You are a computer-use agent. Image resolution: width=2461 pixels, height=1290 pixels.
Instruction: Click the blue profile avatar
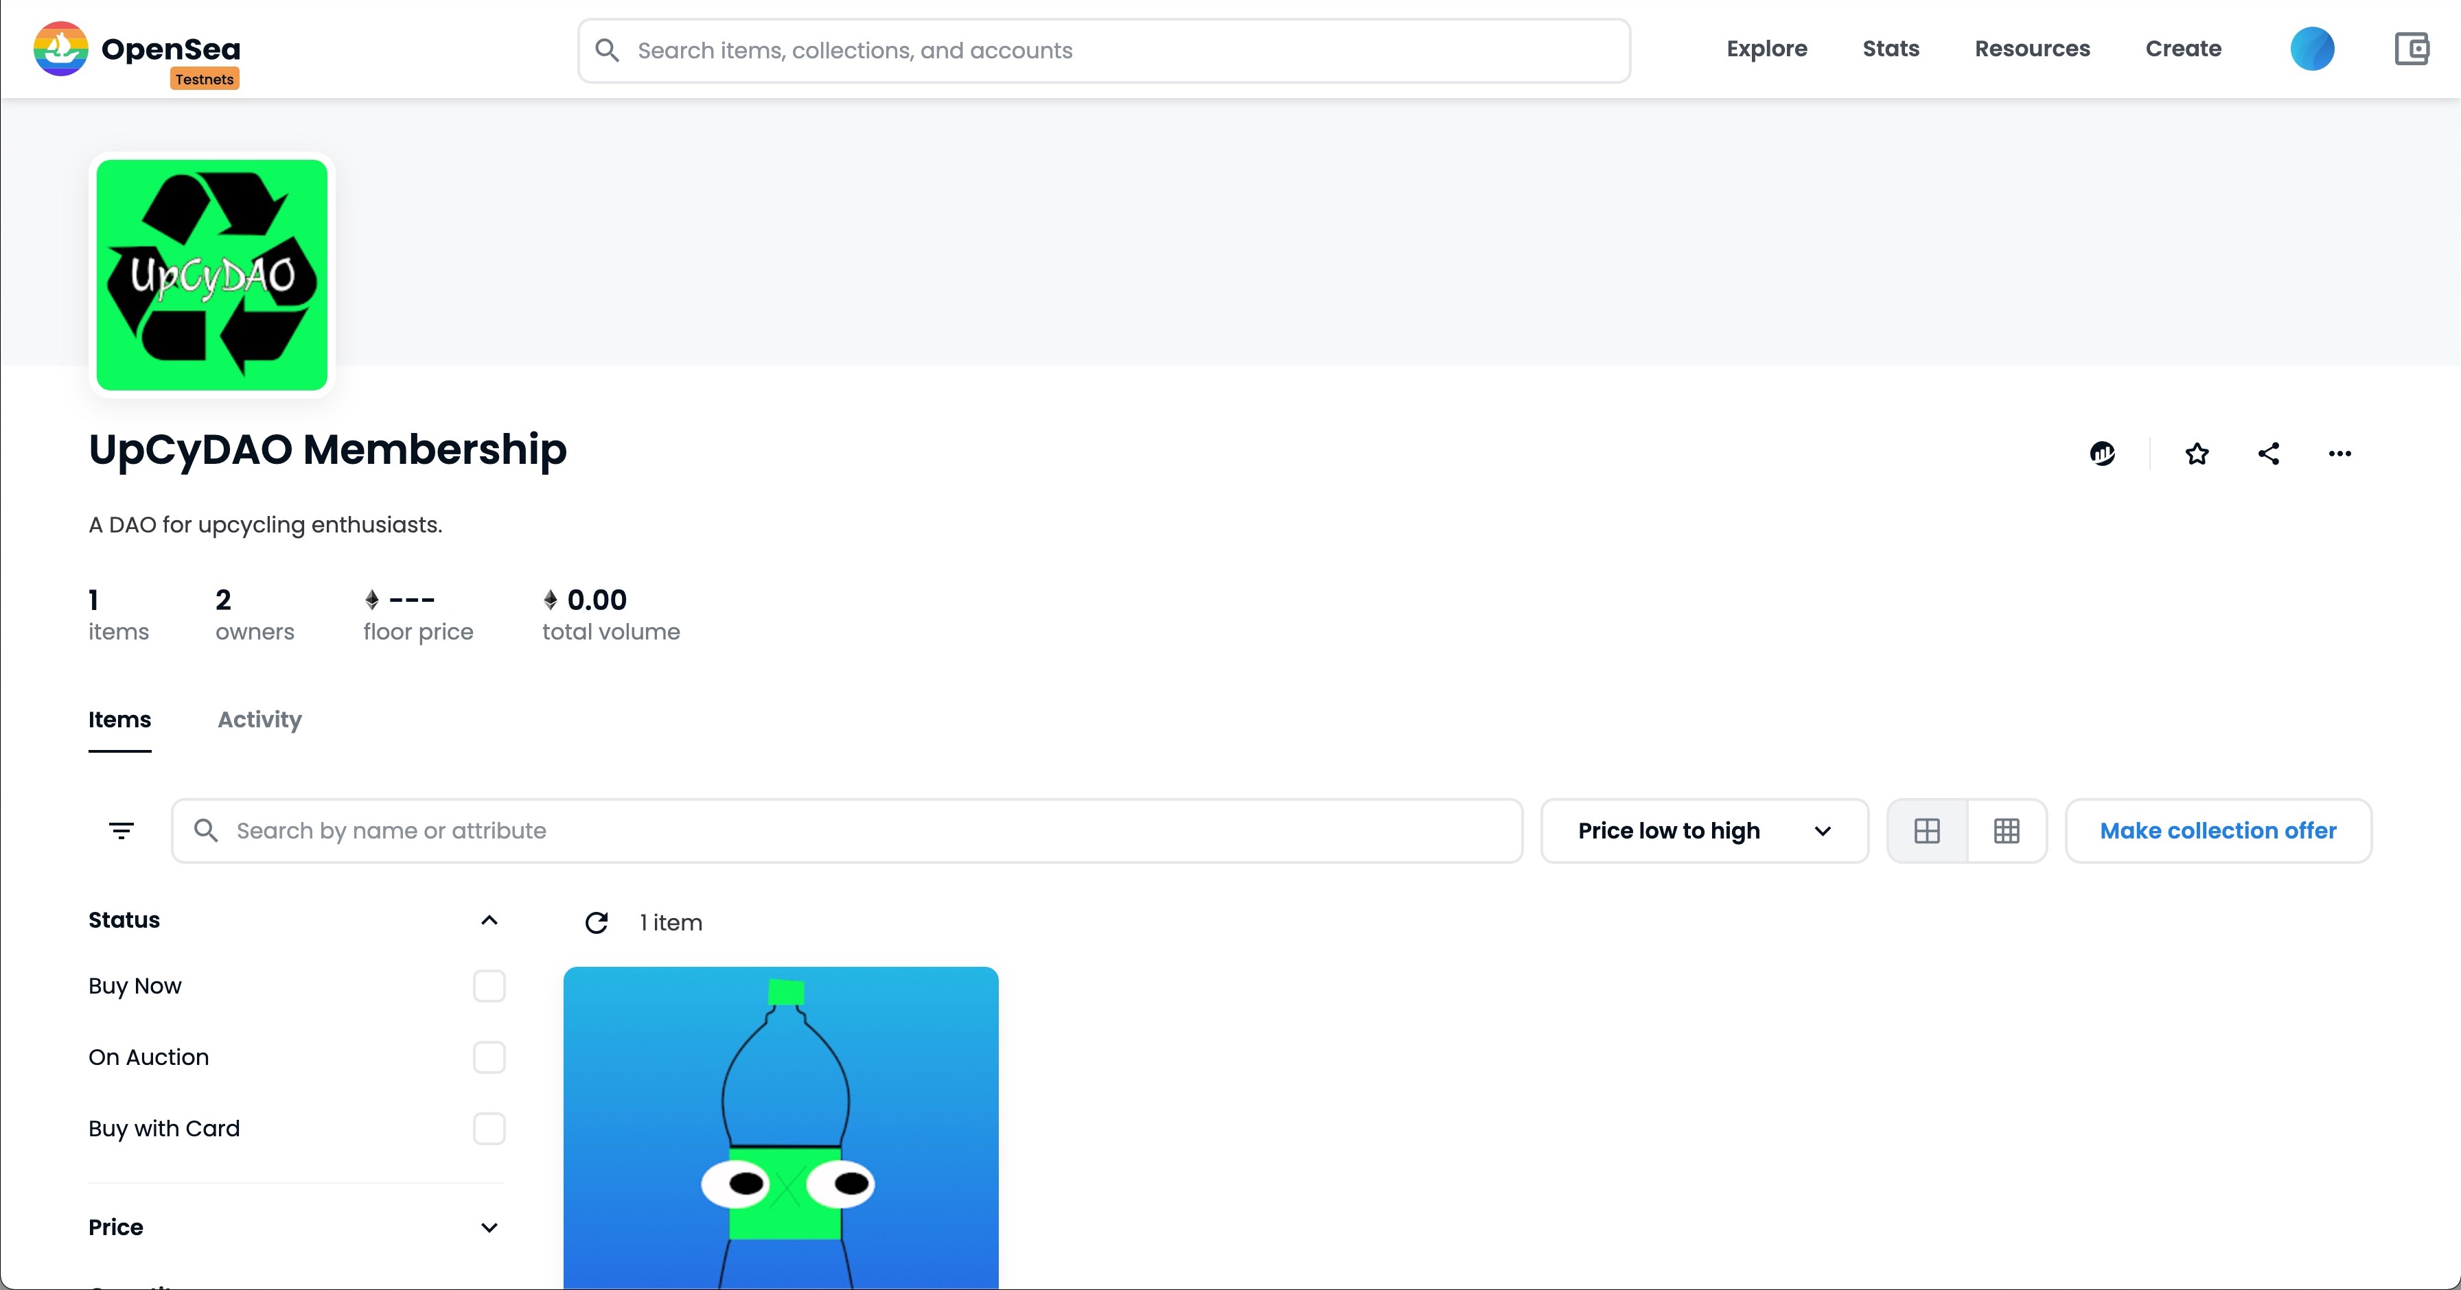2312,49
